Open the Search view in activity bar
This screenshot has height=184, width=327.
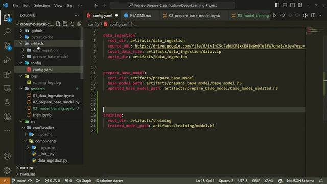(x=7, y=31)
